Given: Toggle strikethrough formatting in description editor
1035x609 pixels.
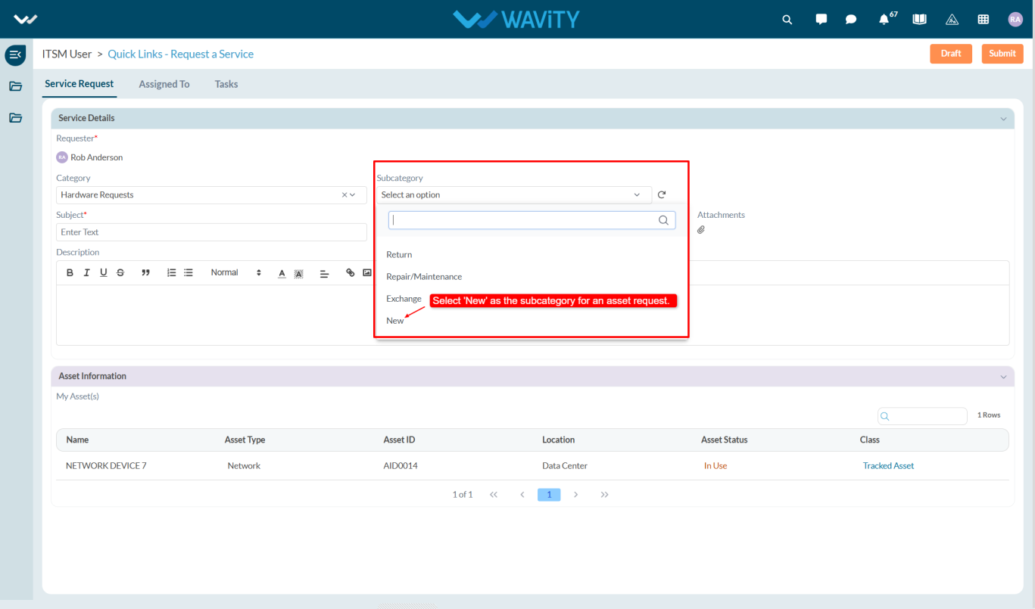Looking at the screenshot, I should 120,272.
